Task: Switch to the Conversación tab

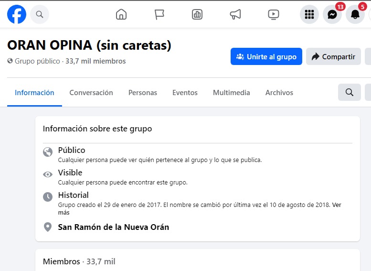Action: point(91,93)
